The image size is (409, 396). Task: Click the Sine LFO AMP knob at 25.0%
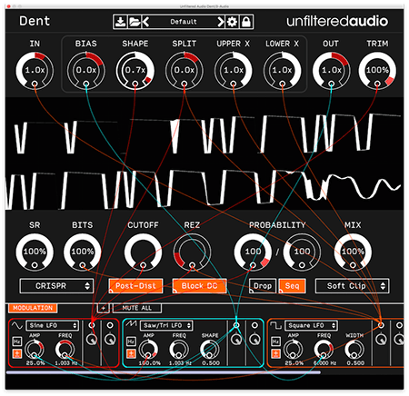[x=35, y=349]
